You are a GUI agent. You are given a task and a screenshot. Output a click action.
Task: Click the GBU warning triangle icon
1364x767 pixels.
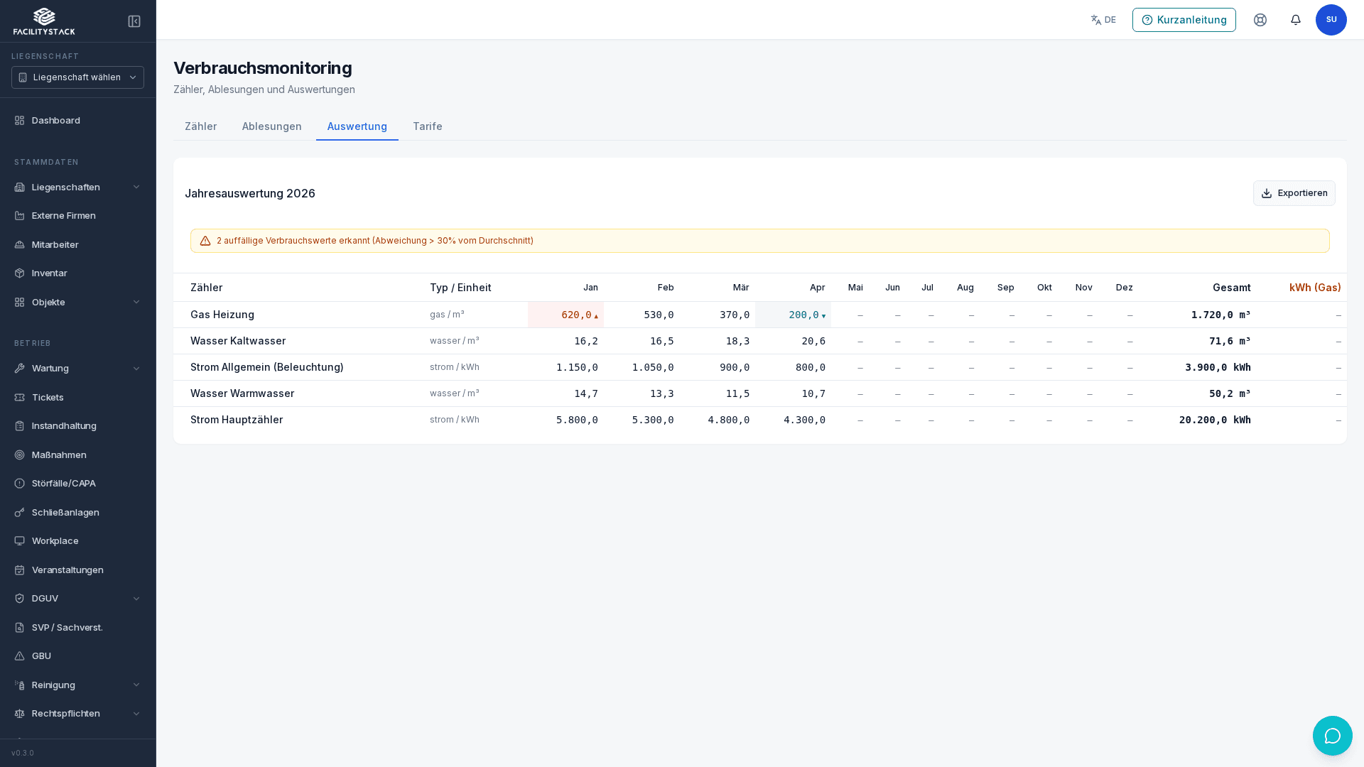pyautogui.click(x=20, y=656)
